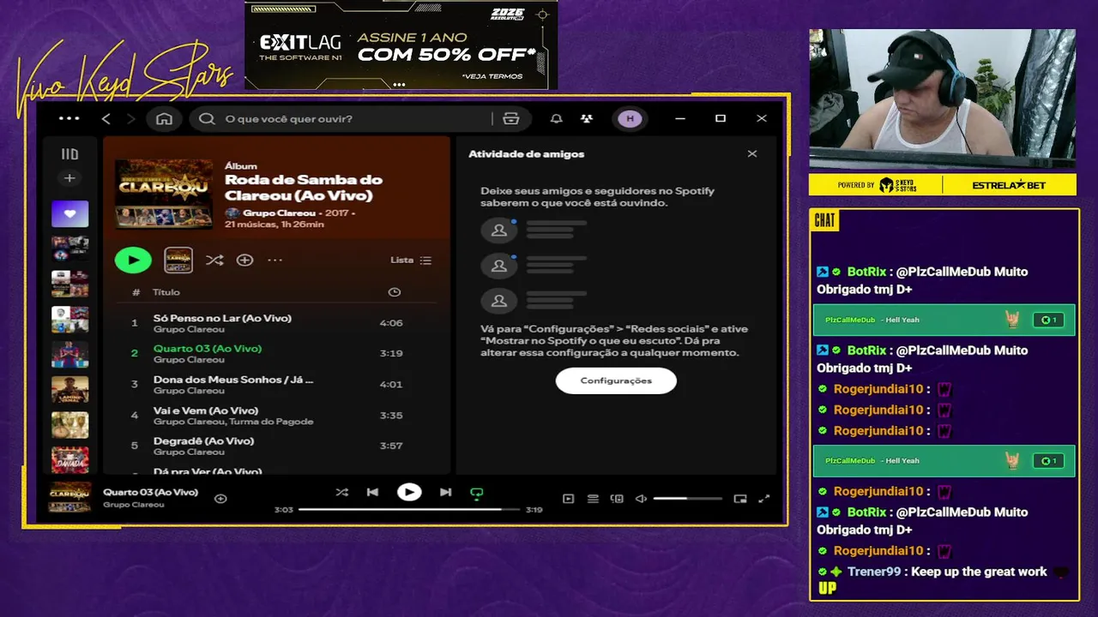Toggle the green repeat button
1098x617 pixels.
pos(477,493)
